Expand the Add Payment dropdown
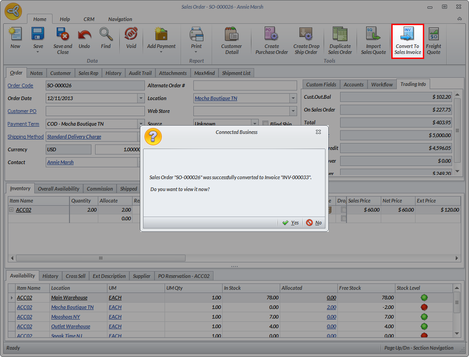The image size is (469, 357). (x=161, y=52)
